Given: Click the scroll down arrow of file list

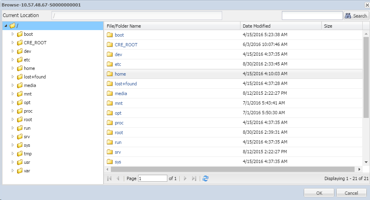Looking at the screenshot, I should click(x=366, y=162).
